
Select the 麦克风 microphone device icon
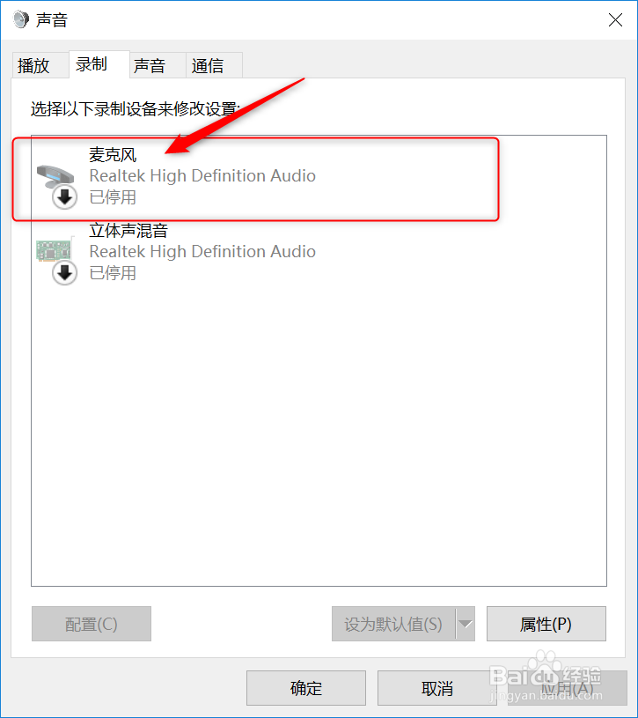tap(55, 175)
